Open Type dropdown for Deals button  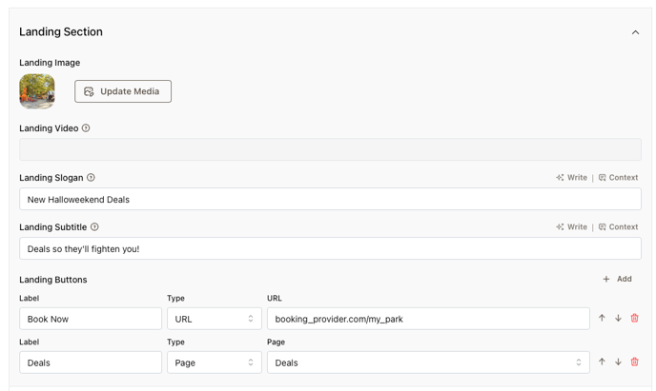pos(214,362)
